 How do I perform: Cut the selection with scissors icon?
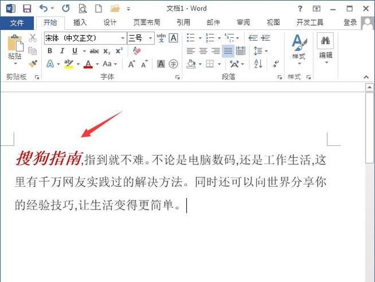pyautogui.click(x=33, y=38)
